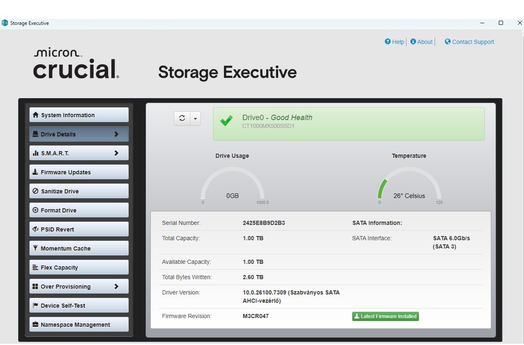Click the crossed eye icon on PSID Revert

pos(36,229)
